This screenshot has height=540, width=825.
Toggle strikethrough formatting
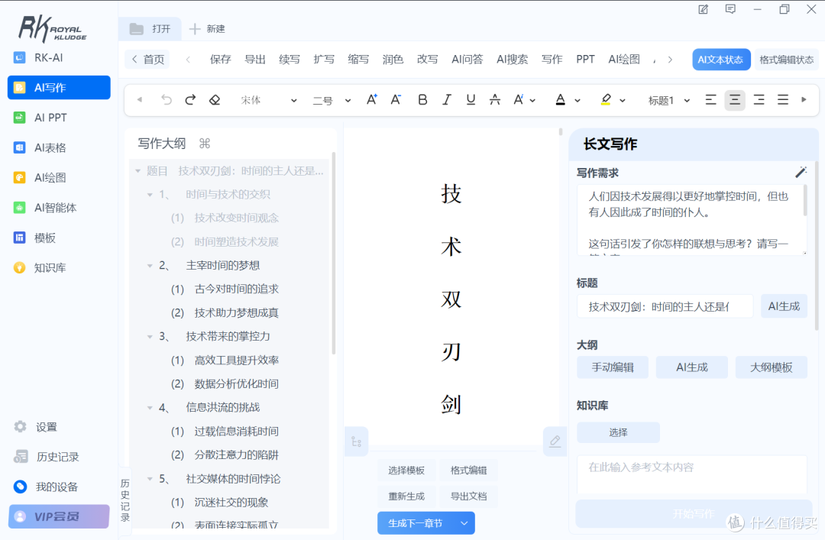pos(494,99)
